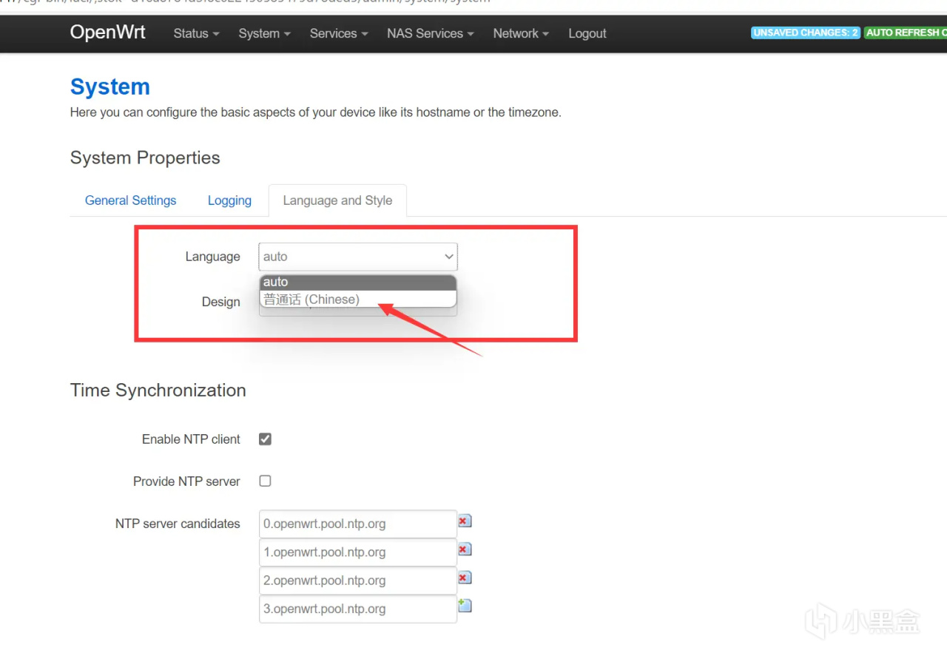Select the Language and Style tab
Viewport: 947px width, 656px height.
tap(337, 200)
